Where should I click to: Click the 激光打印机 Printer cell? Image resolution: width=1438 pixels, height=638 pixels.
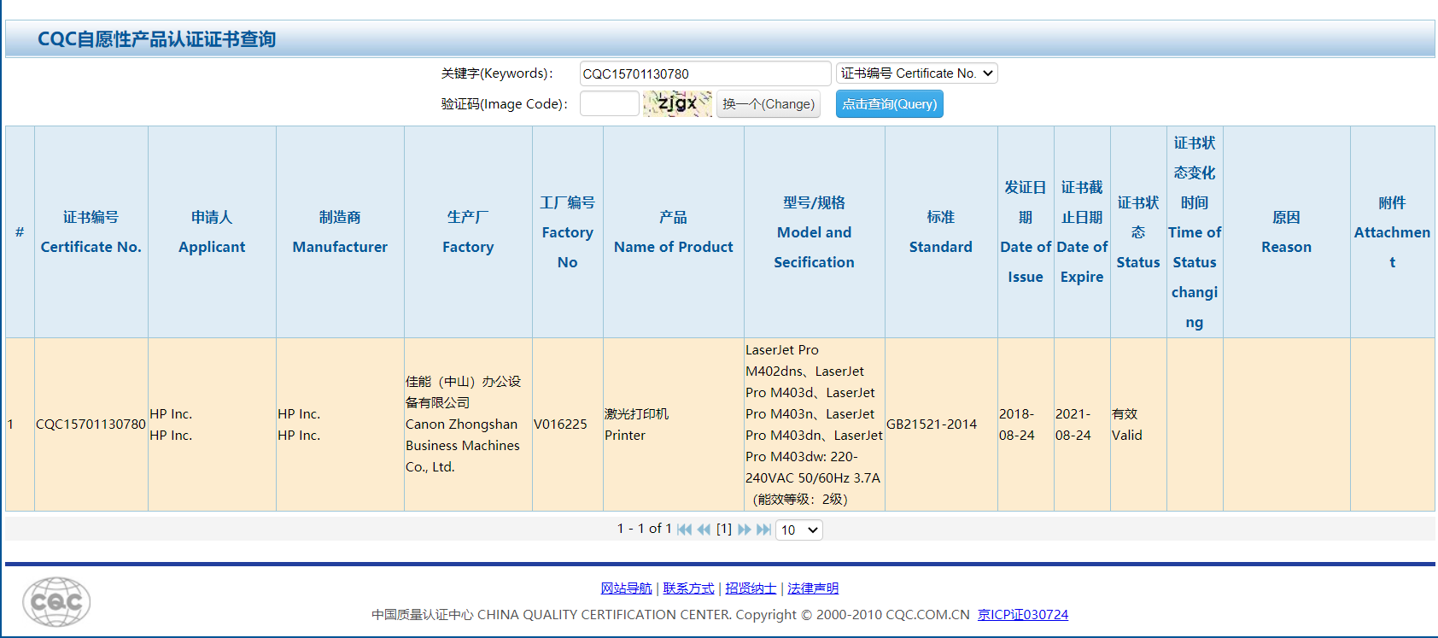click(x=674, y=424)
